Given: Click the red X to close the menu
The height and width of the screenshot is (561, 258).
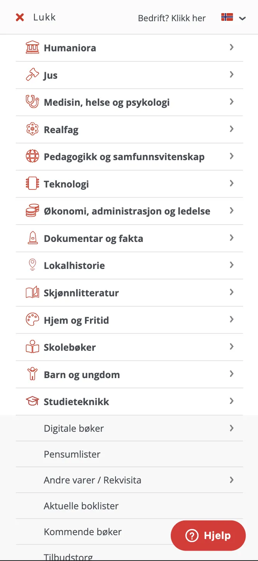Looking at the screenshot, I should (x=20, y=17).
